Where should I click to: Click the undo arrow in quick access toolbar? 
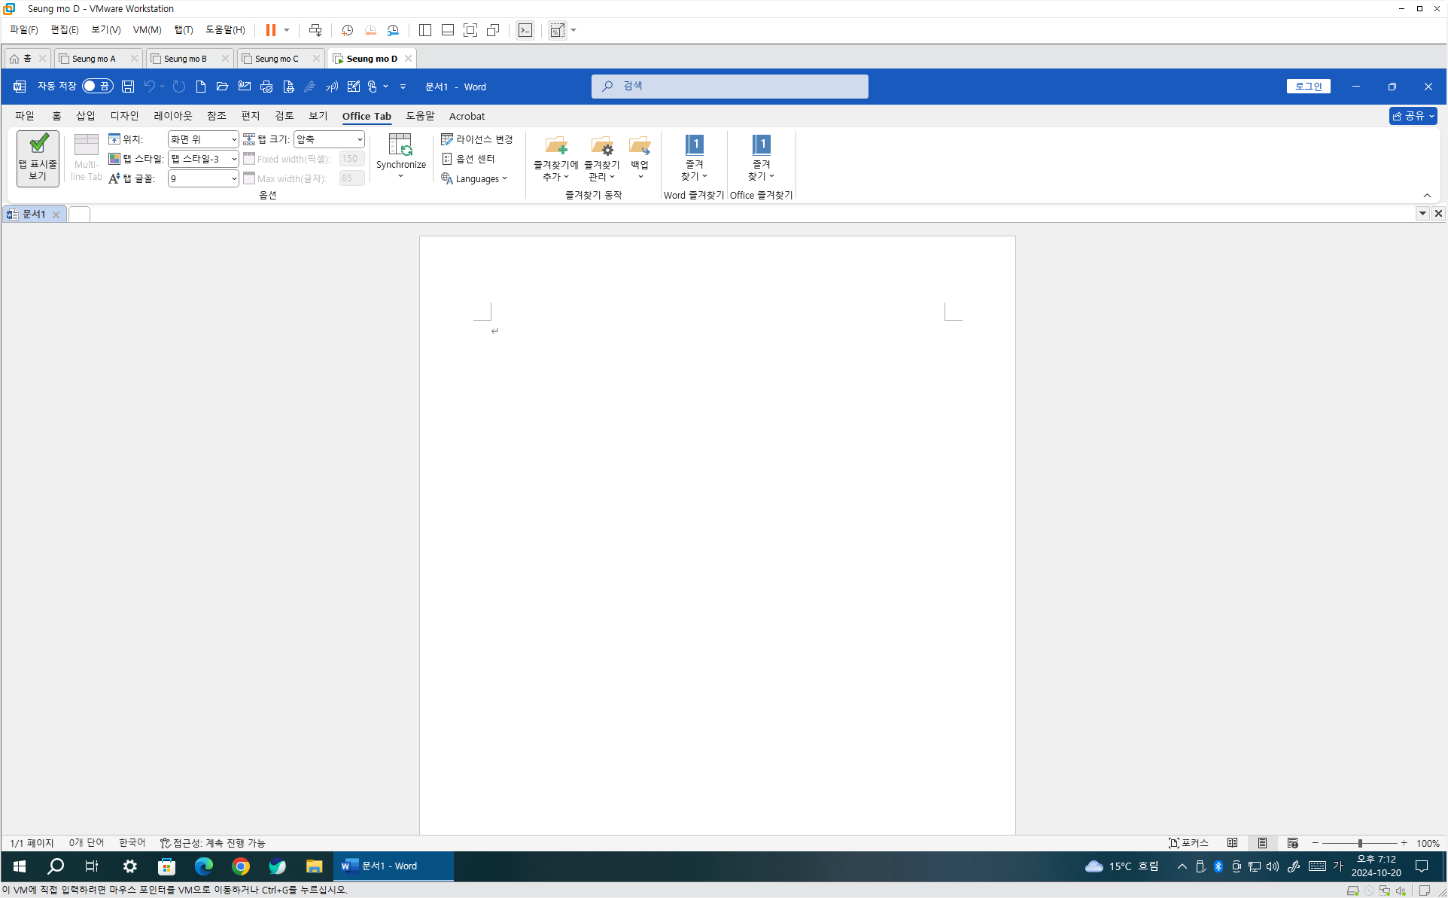pyautogui.click(x=149, y=87)
